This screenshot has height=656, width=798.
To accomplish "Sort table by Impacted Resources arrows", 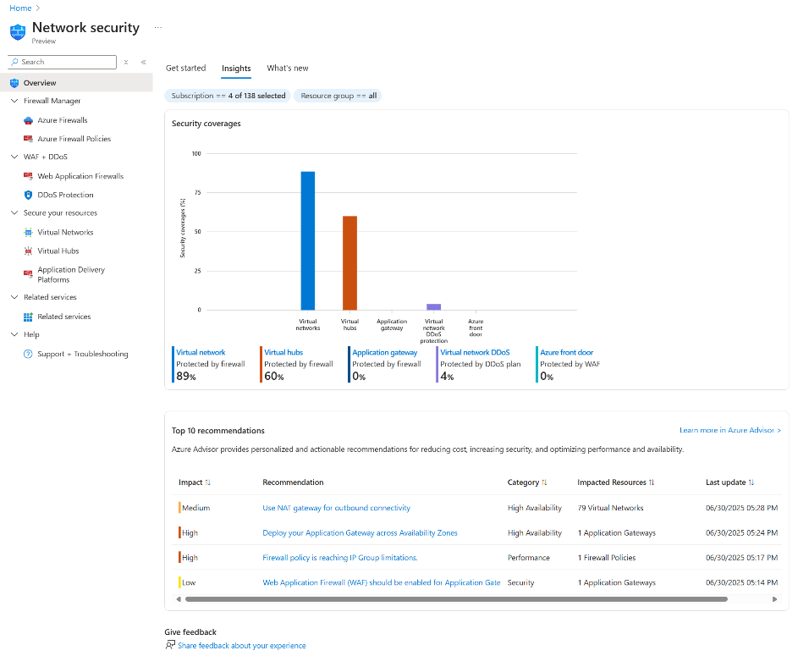I will (x=652, y=482).
